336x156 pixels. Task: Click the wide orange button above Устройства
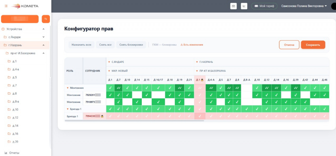(20, 19)
